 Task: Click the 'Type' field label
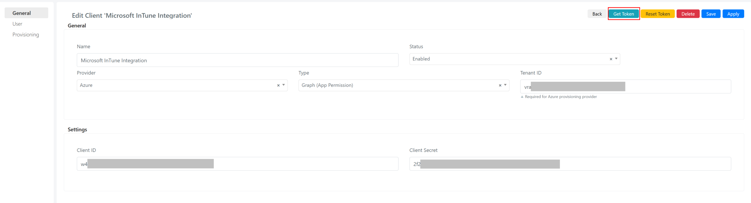pyautogui.click(x=304, y=73)
